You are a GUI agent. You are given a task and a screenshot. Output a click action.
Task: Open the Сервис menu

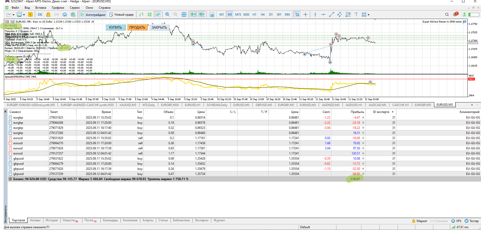[x=75, y=8]
